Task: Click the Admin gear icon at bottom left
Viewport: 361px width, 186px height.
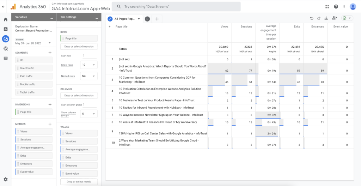Action: (5, 179)
